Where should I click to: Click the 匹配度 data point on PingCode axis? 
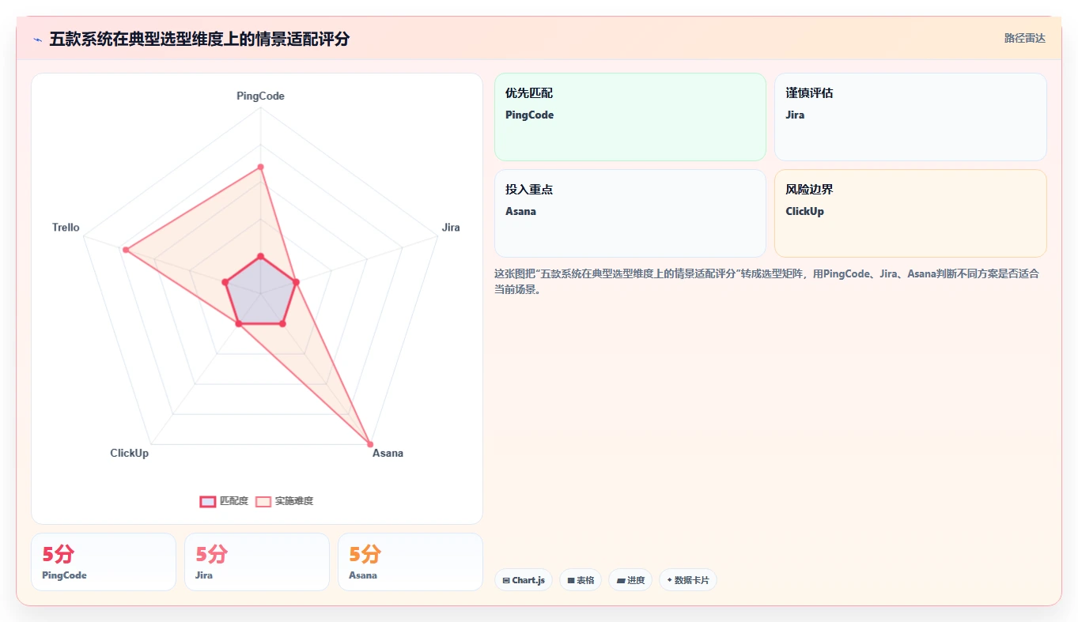pos(260,256)
